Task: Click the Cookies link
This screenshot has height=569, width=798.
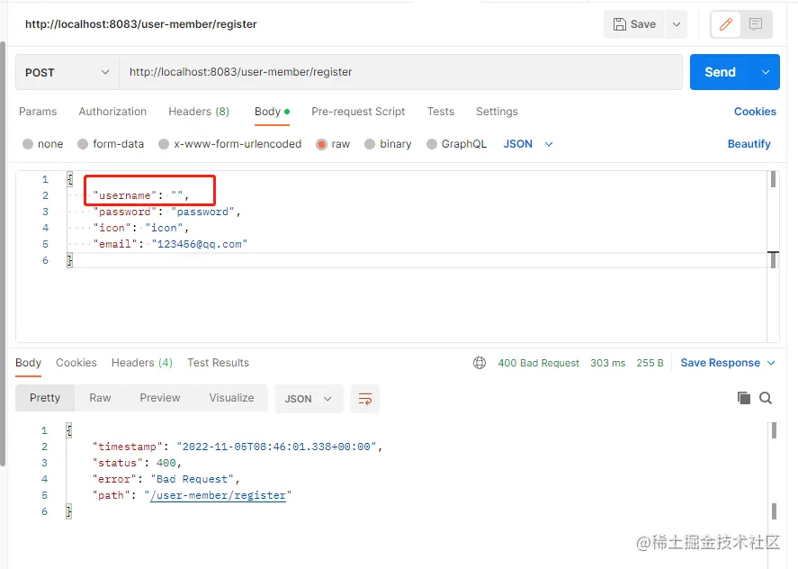Action: coord(755,112)
